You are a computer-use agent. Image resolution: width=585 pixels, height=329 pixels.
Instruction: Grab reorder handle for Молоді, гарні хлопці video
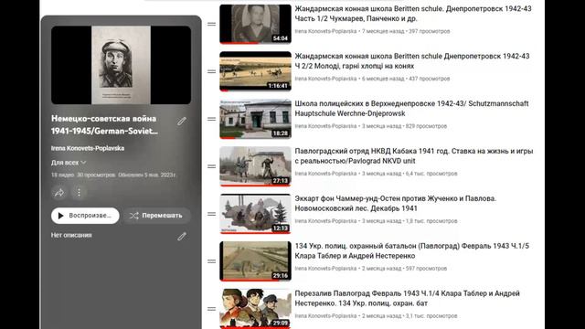(x=211, y=71)
